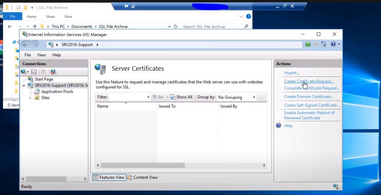Click certificate list scroll left arrow
This screenshot has width=381, height=195.
tap(98, 165)
